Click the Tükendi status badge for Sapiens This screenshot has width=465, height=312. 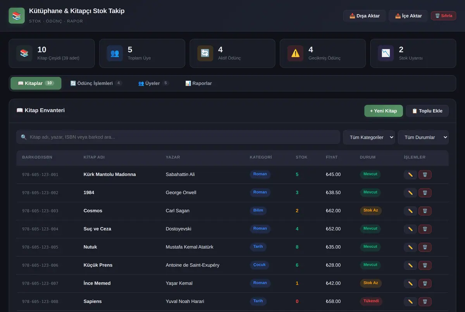coord(371,301)
